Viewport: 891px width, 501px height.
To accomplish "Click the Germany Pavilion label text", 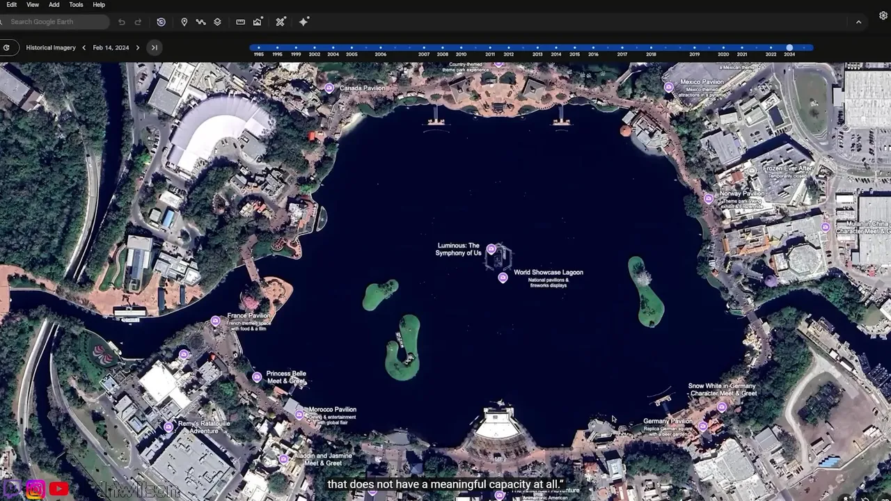I will (668, 421).
